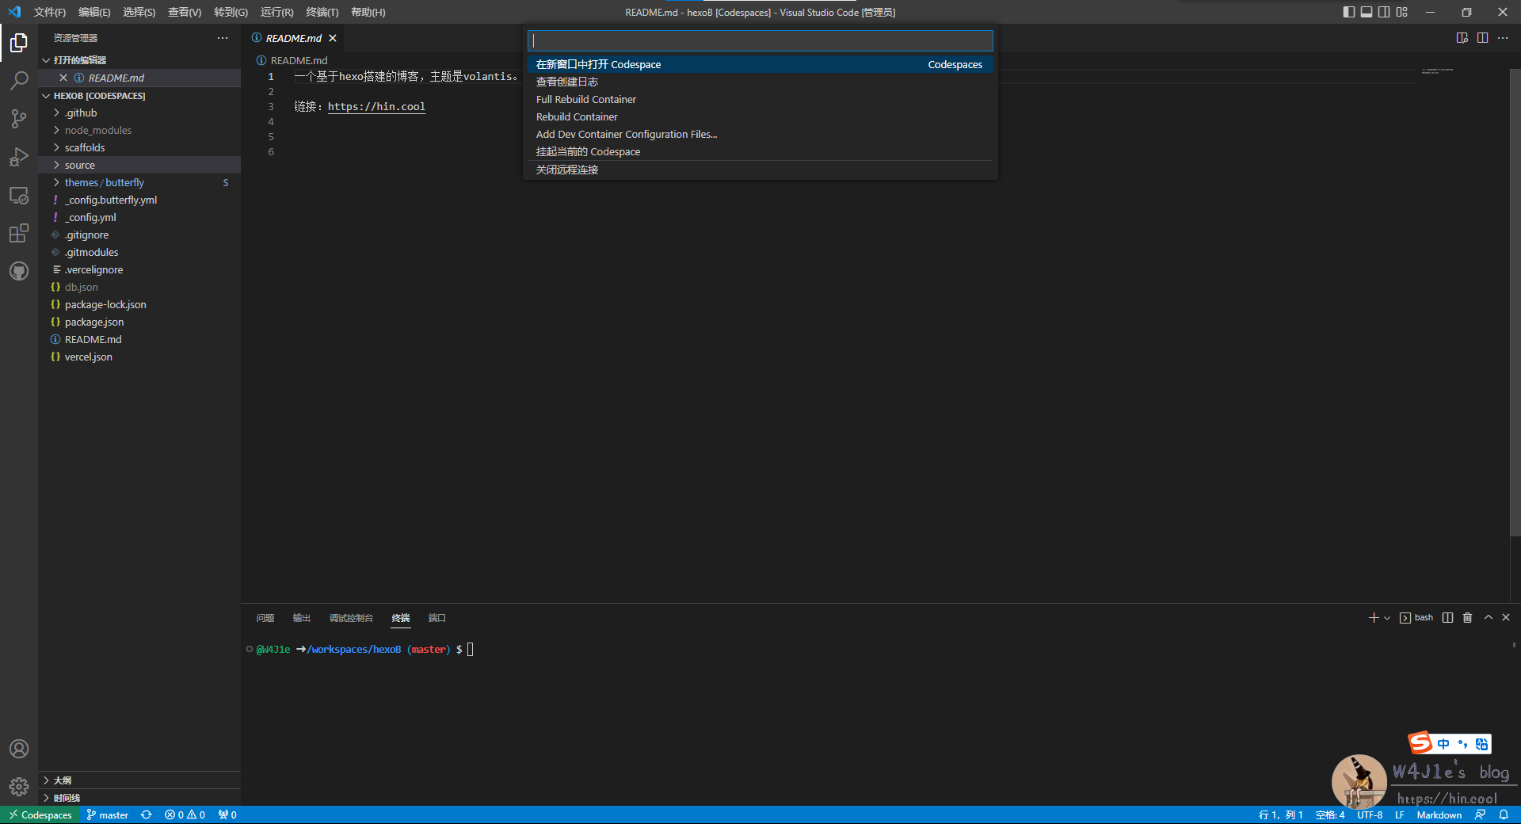
Task: Click the command palette input field
Action: tap(760, 41)
